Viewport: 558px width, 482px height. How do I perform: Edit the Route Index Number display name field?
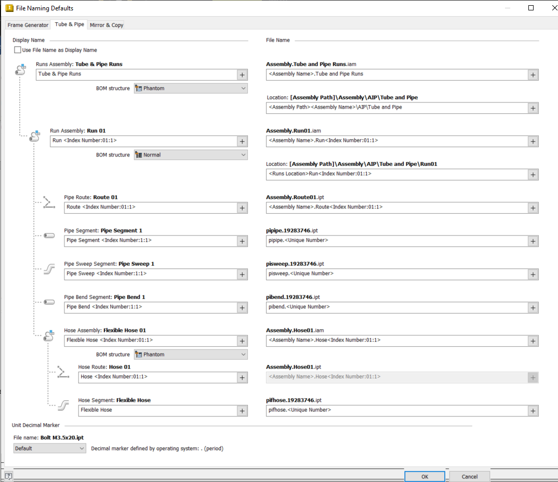pyautogui.click(x=151, y=208)
